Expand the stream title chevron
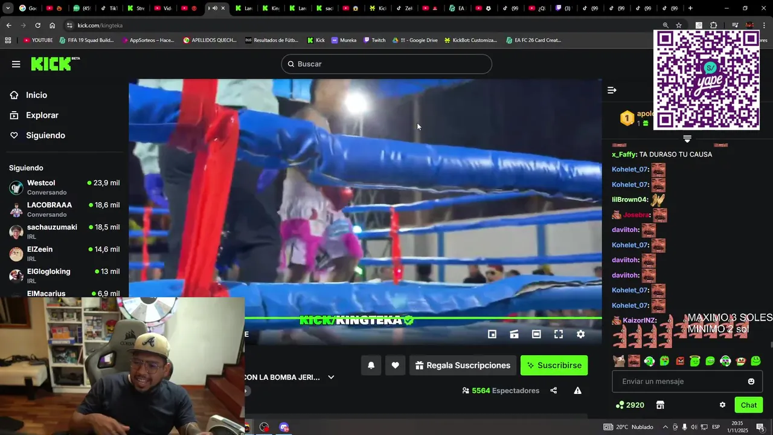Image resolution: width=773 pixels, height=435 pixels. (x=331, y=377)
